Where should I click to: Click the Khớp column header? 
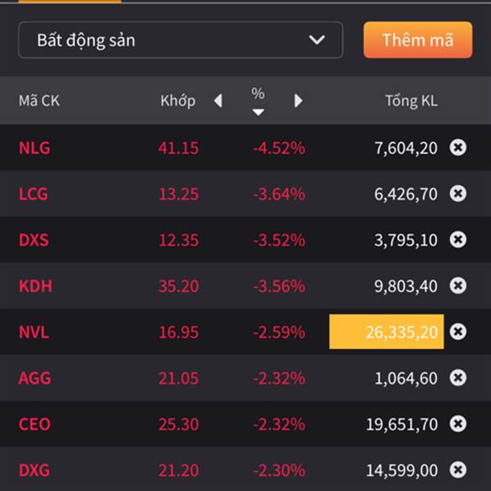click(x=178, y=101)
